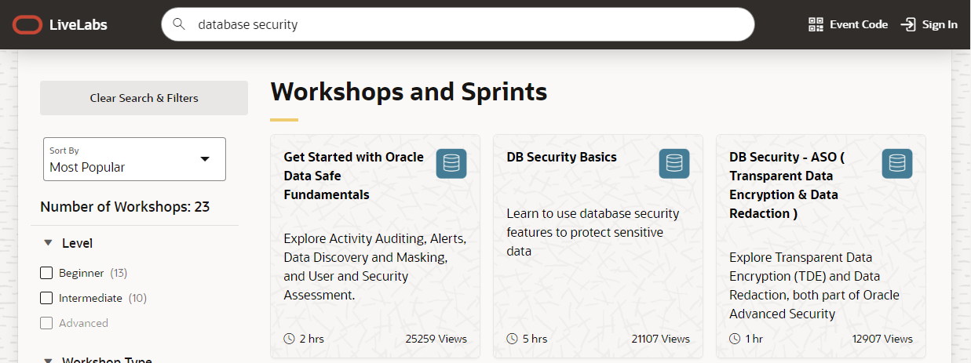This screenshot has height=363, width=971.
Task: Click Clear Search & Filters button
Action: click(x=144, y=98)
